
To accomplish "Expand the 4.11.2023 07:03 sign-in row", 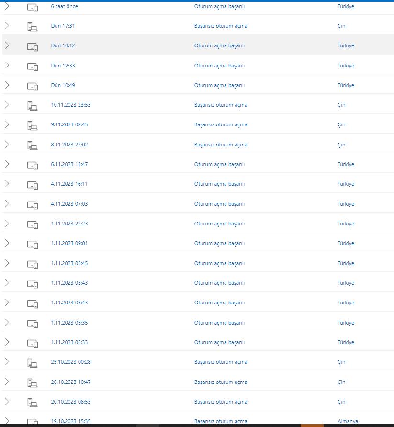I will 7,204.
